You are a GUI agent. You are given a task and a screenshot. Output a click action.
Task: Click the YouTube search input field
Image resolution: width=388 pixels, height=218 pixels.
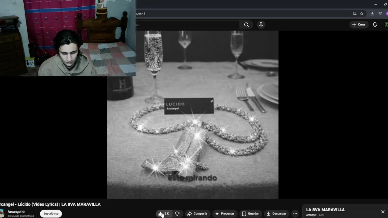pos(187,25)
